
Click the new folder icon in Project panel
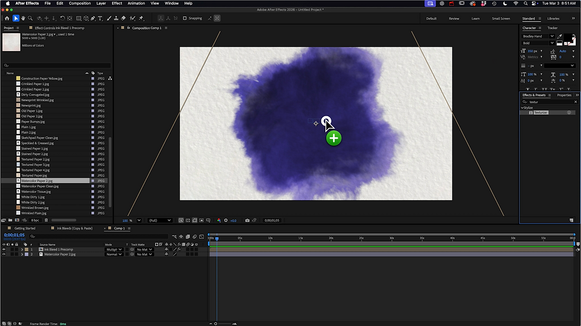click(11, 220)
